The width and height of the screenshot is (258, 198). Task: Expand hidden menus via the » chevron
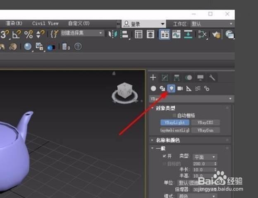[x=119, y=24]
